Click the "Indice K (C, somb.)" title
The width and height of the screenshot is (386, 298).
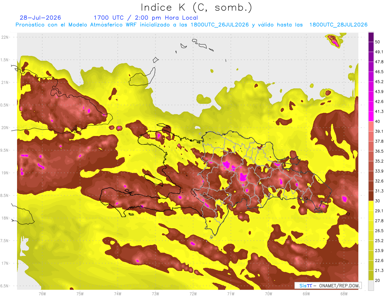click(196, 7)
